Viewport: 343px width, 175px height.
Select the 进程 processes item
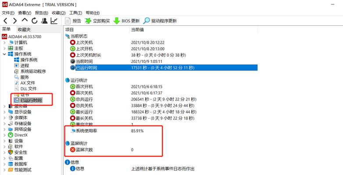[x=21, y=66]
